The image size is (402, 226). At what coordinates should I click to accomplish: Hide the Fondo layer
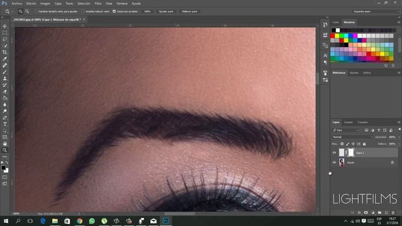(334, 163)
